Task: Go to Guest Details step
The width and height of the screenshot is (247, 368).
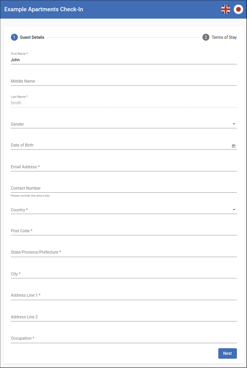Action: click(x=32, y=37)
